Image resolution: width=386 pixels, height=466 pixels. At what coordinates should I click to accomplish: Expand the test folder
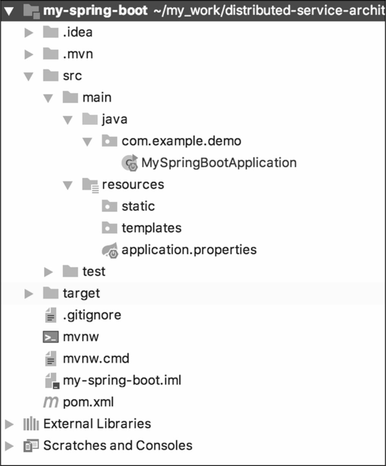[x=48, y=272]
